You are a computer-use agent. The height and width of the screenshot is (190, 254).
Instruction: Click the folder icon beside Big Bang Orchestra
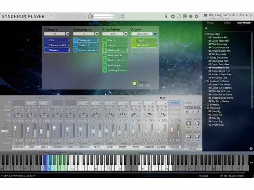(206, 15)
